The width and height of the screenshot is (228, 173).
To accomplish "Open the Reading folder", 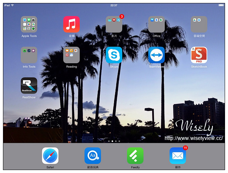I will click(71, 55).
